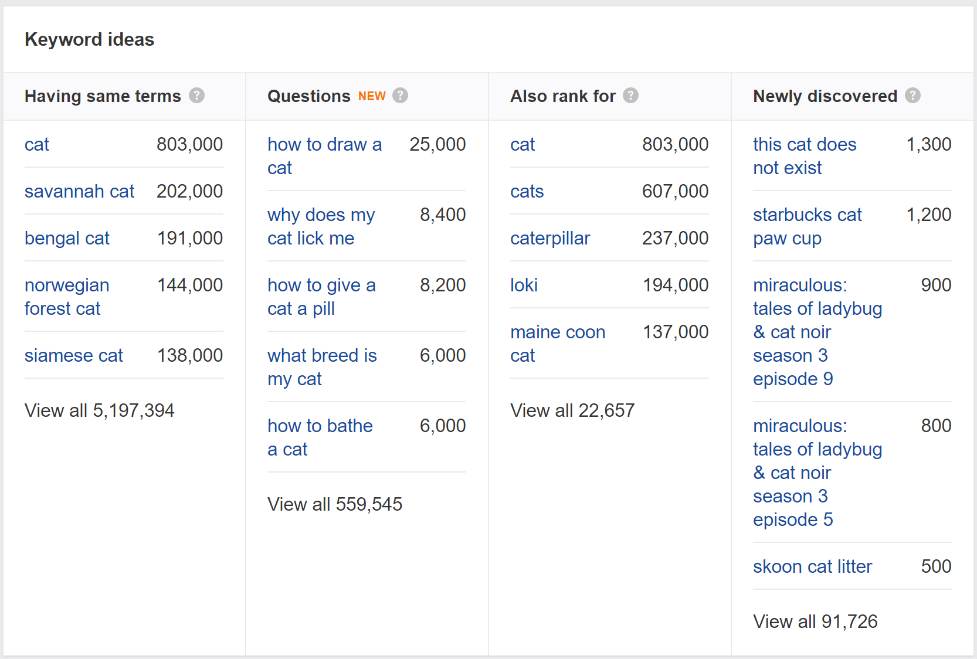Image resolution: width=977 pixels, height=659 pixels.
Task: Open 'how to give a cat a pill'
Action: click(x=321, y=297)
